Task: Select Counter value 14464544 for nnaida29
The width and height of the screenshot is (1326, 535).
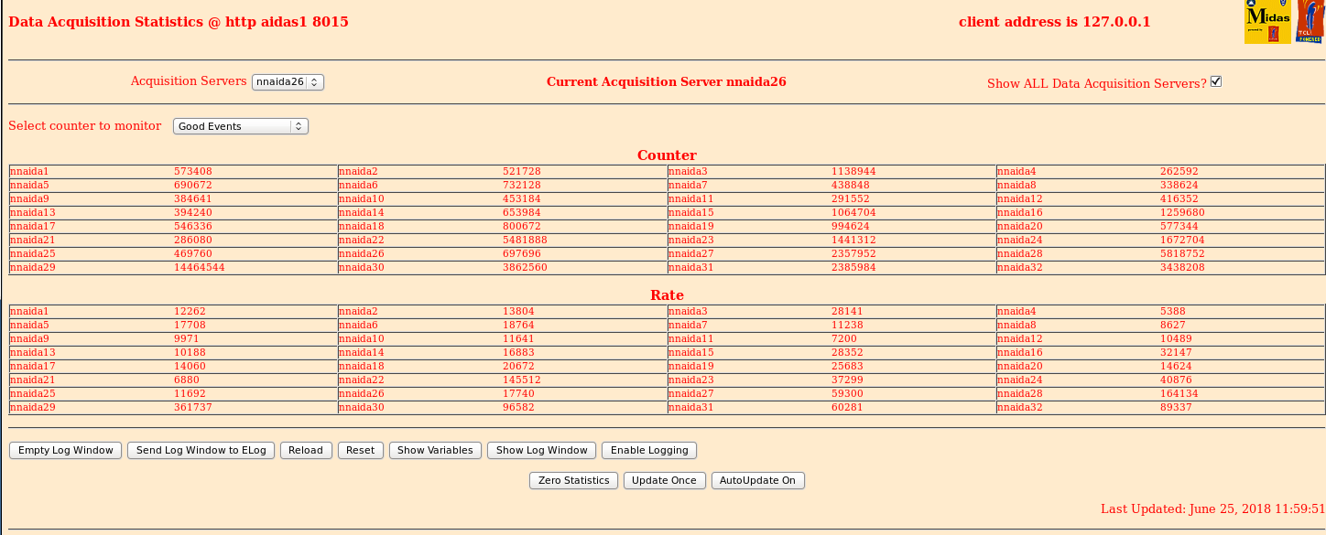Action: pos(200,267)
